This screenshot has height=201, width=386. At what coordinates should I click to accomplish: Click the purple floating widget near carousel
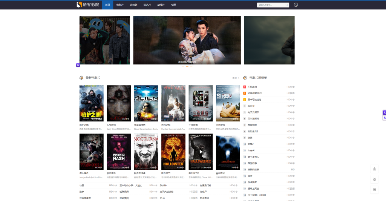click(78, 65)
